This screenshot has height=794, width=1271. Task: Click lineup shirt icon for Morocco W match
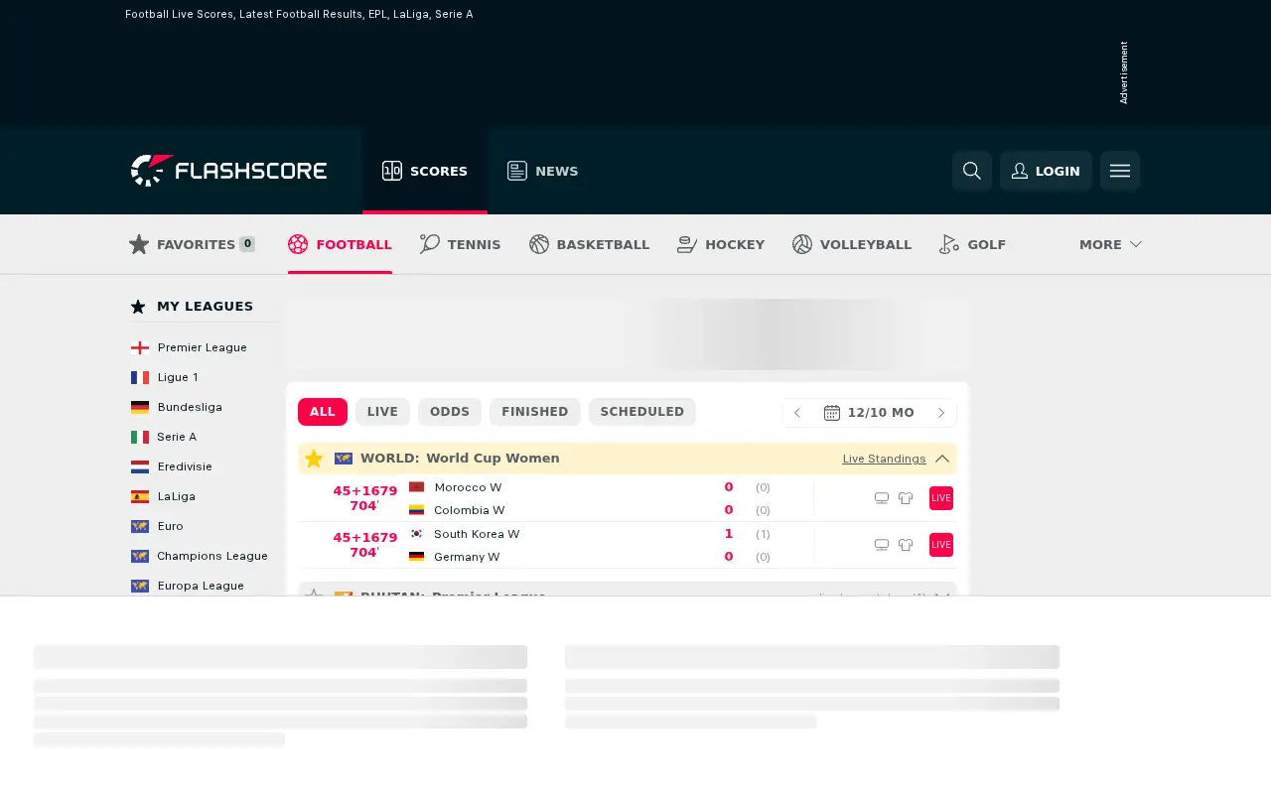[906, 498]
